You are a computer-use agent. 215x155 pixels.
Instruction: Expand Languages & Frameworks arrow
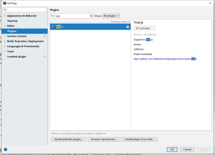(x=5, y=46)
